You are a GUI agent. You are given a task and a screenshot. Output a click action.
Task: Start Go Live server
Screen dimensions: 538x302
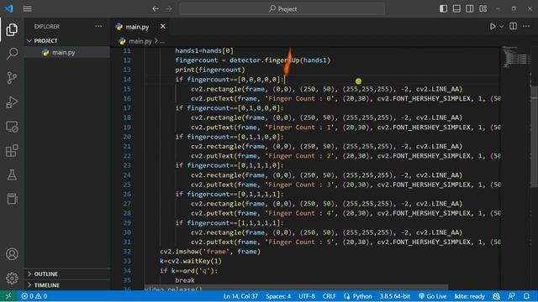tap(432, 296)
